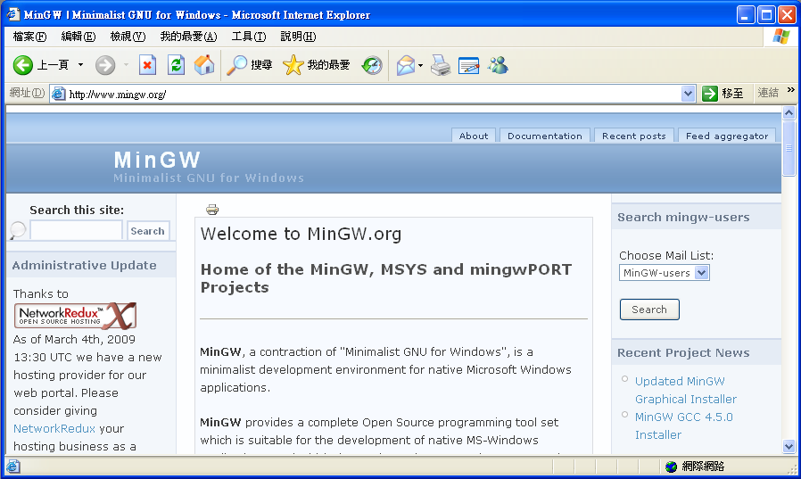
Task: Click page icon beside the URL
Action: (59, 94)
